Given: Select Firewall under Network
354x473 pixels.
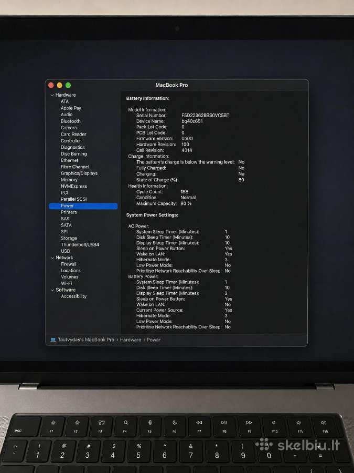Looking at the screenshot, I should point(69,264).
